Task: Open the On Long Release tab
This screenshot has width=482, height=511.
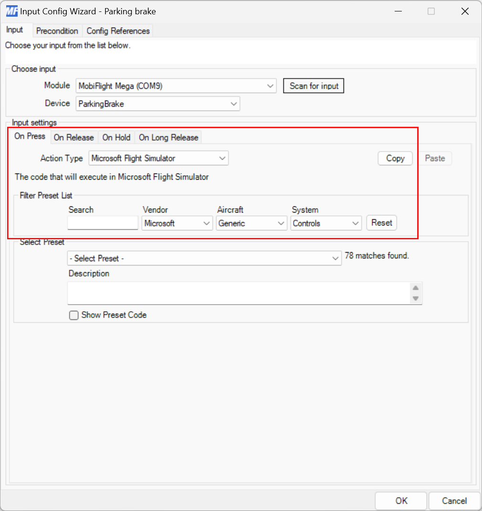Action: (x=168, y=137)
